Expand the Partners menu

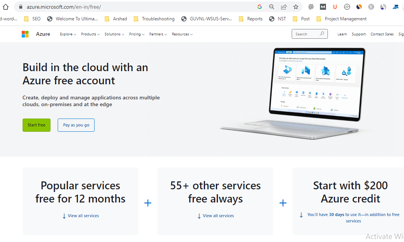click(x=158, y=34)
